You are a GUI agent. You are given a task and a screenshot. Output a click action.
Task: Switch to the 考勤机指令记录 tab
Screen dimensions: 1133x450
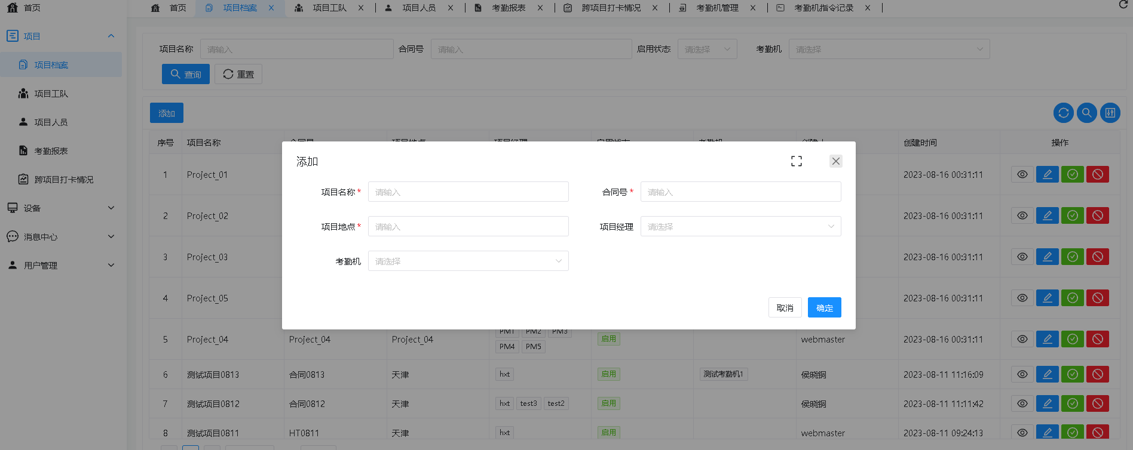coord(823,8)
